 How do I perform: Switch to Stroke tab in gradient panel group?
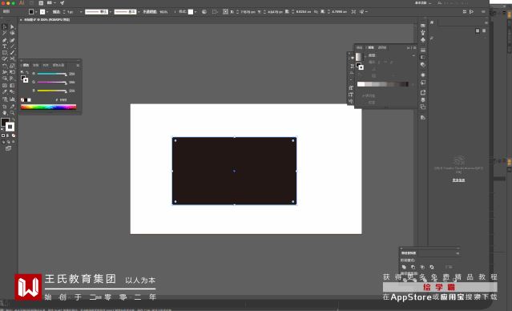(x=360, y=48)
